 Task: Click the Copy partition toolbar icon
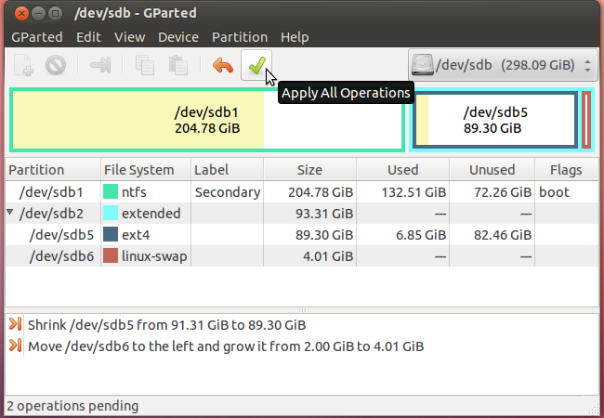[145, 65]
